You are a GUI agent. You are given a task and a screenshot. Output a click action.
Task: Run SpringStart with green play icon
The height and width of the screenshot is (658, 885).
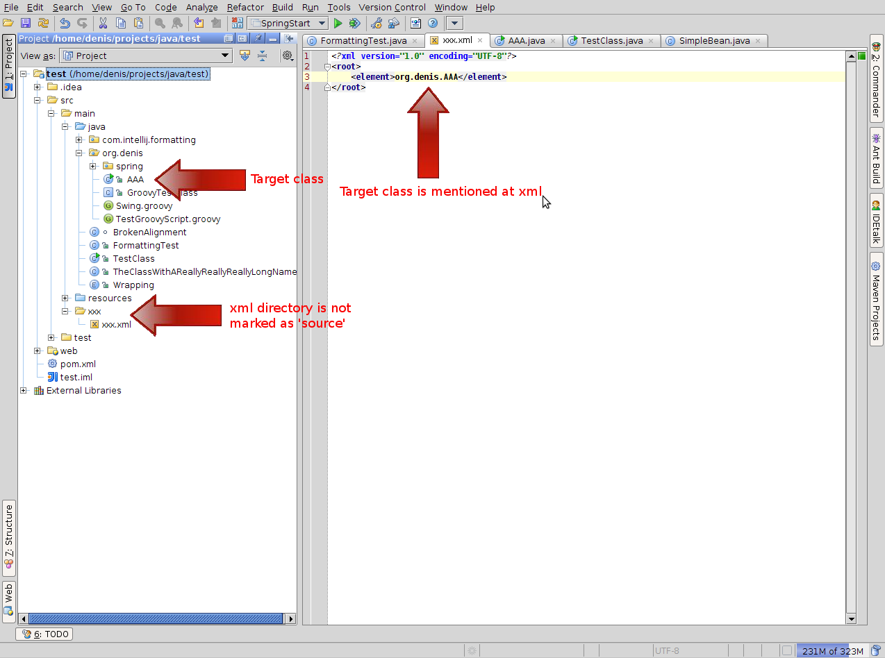338,23
